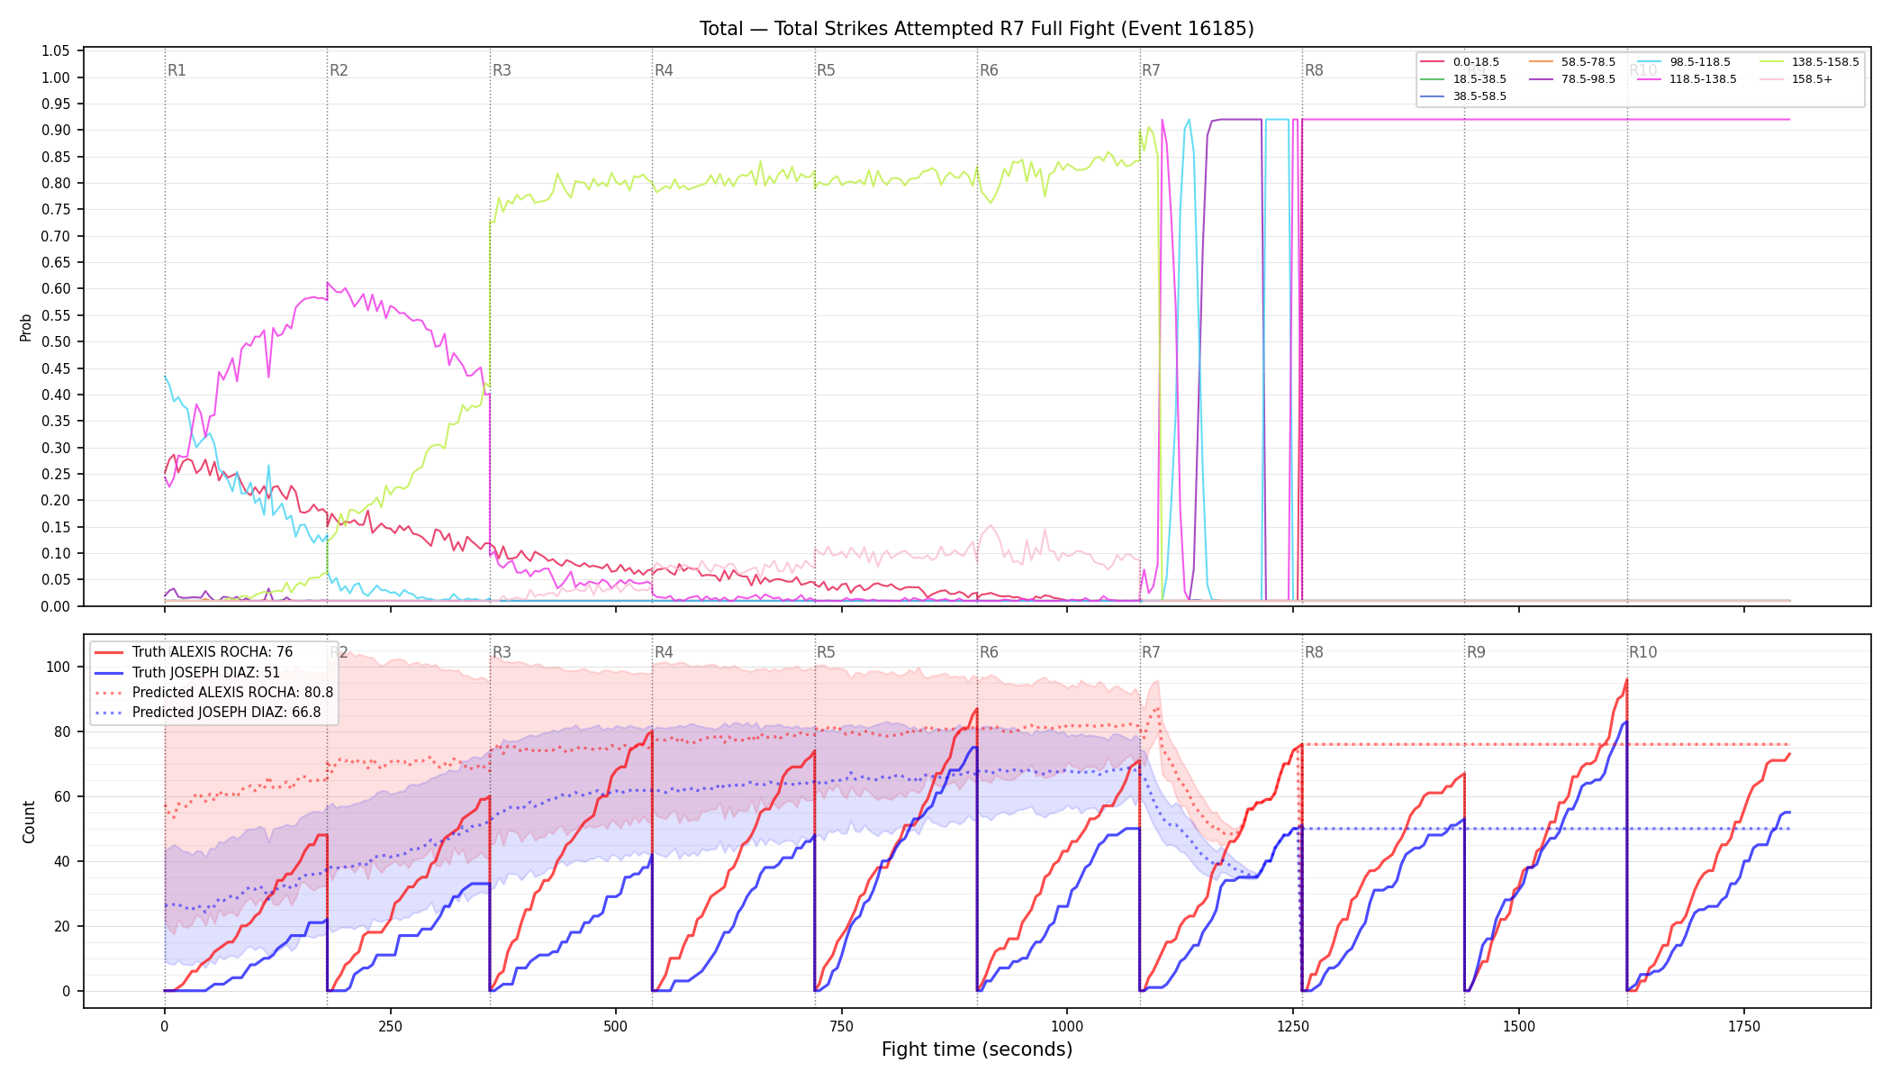Click the '250' x-axis tick label
Viewport: 1891px width, 1081px height.
click(x=390, y=1026)
